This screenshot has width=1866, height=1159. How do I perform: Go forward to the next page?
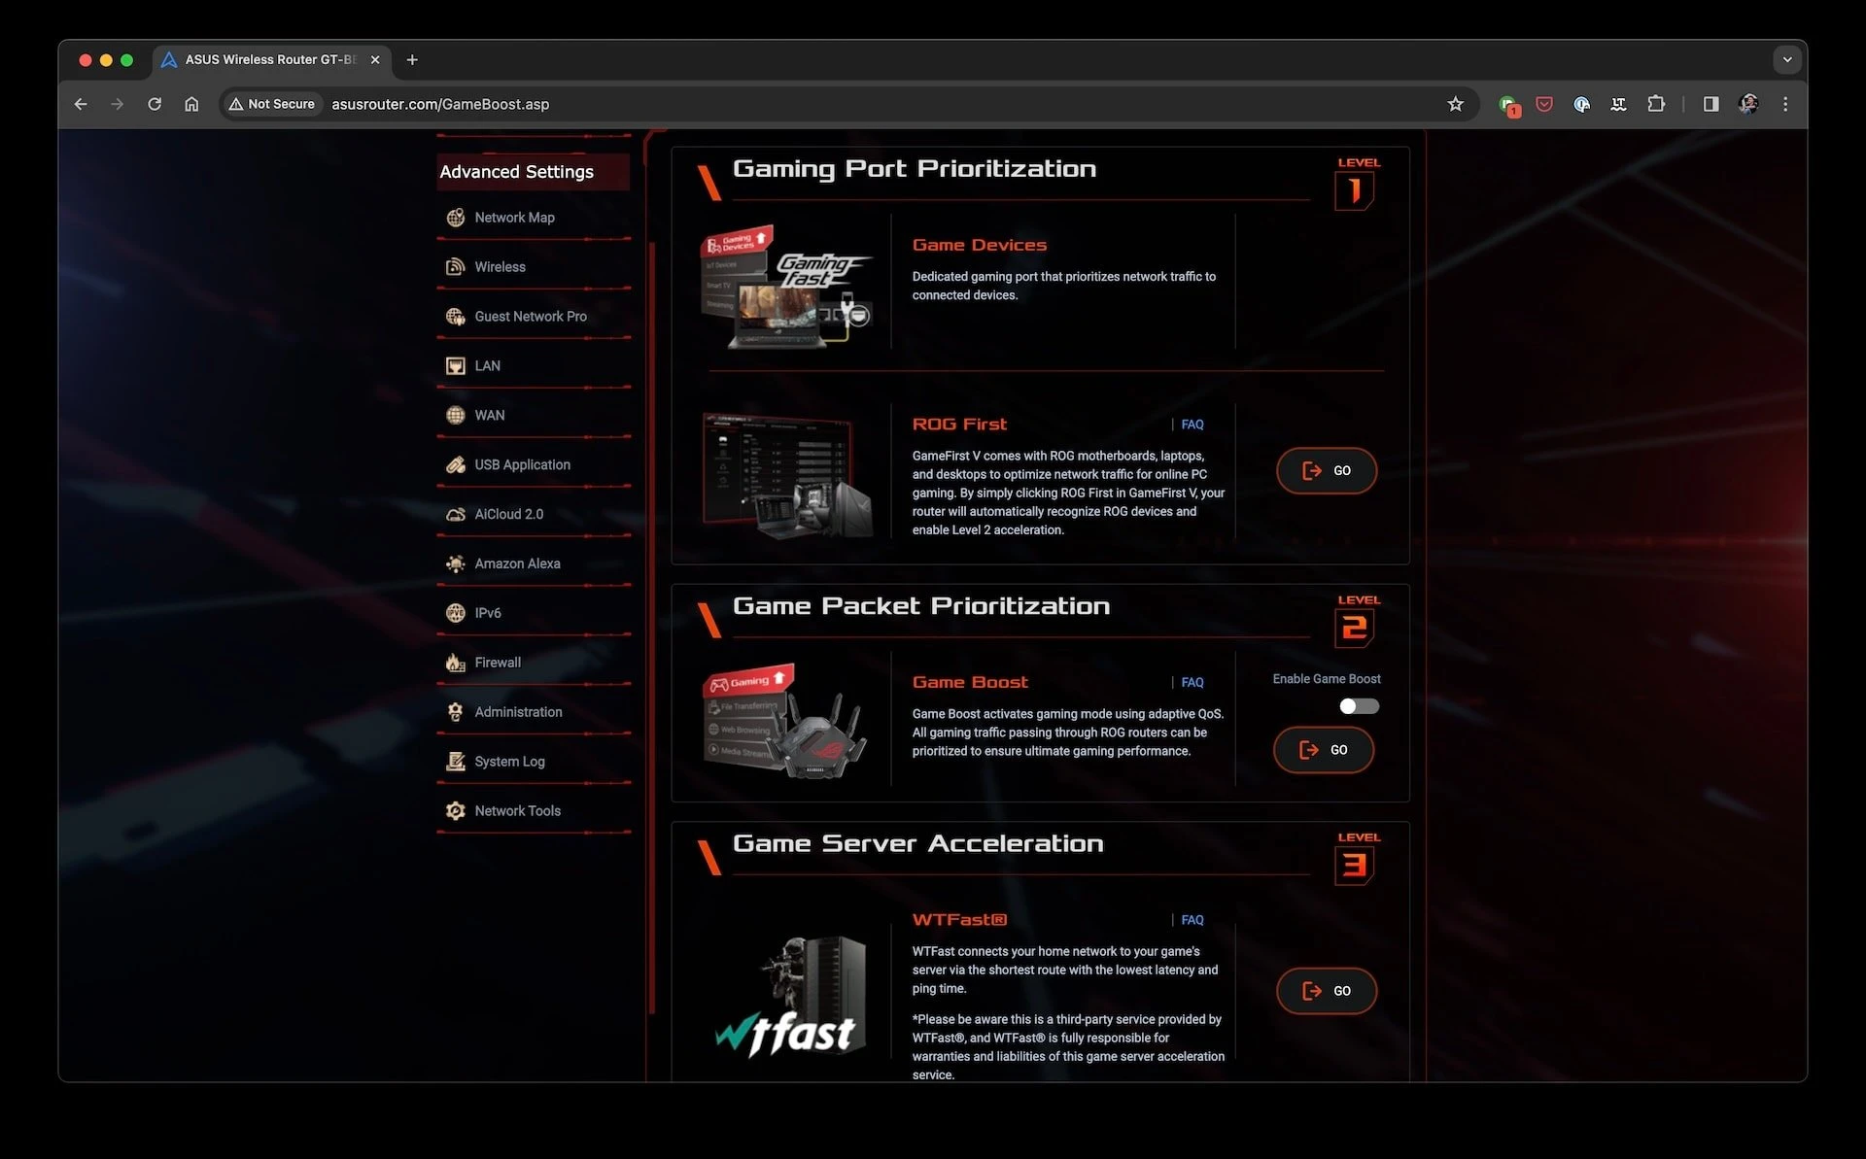pos(118,104)
